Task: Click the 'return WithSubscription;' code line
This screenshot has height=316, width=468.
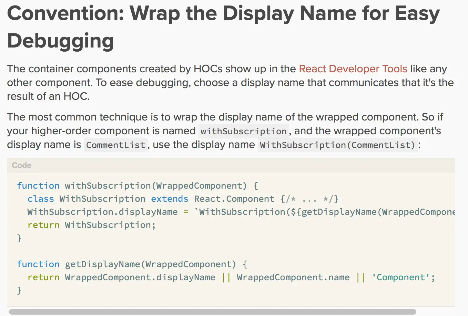Action: (92, 225)
